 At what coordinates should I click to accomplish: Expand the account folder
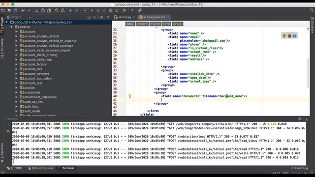point(16,31)
